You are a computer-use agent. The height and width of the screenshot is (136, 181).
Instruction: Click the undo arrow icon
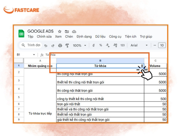pyautogui.click(x=46, y=46)
